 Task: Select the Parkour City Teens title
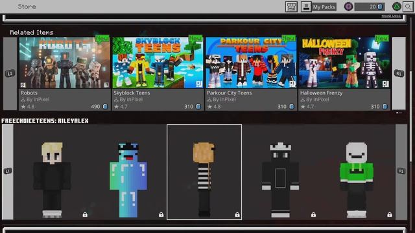coord(229,93)
